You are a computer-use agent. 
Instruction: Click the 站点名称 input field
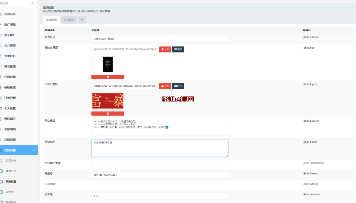pyautogui.click(x=160, y=39)
